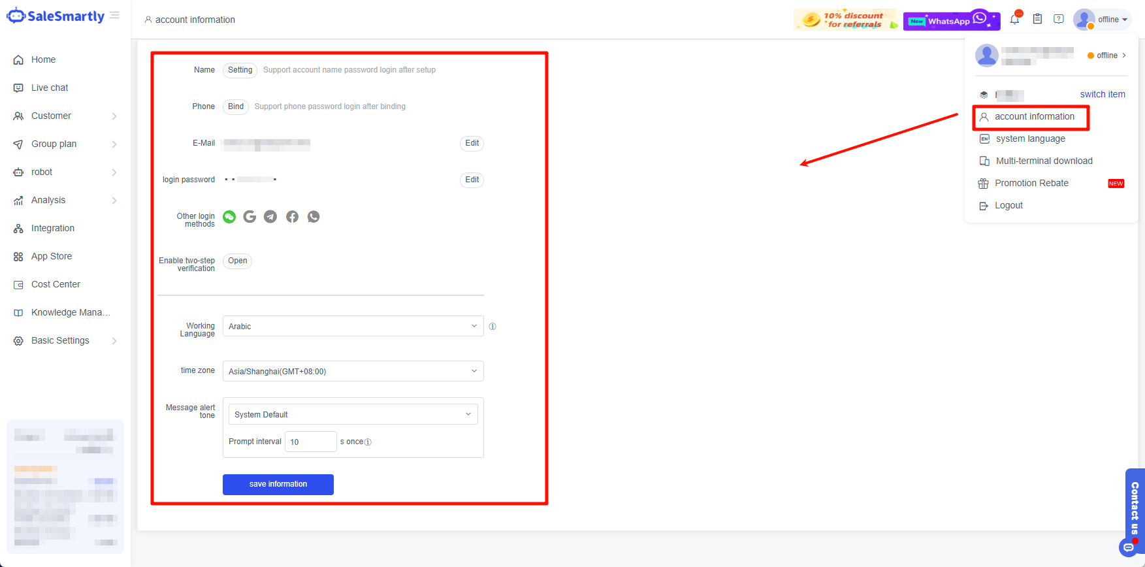Open system language menu item

(x=1030, y=138)
